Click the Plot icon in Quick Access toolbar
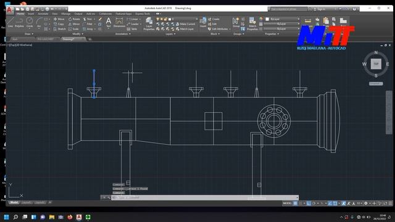 (x=48, y=9)
